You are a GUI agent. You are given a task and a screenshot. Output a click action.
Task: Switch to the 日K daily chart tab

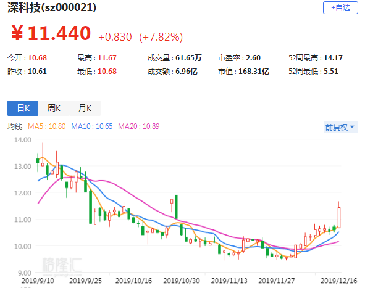pos(23,108)
